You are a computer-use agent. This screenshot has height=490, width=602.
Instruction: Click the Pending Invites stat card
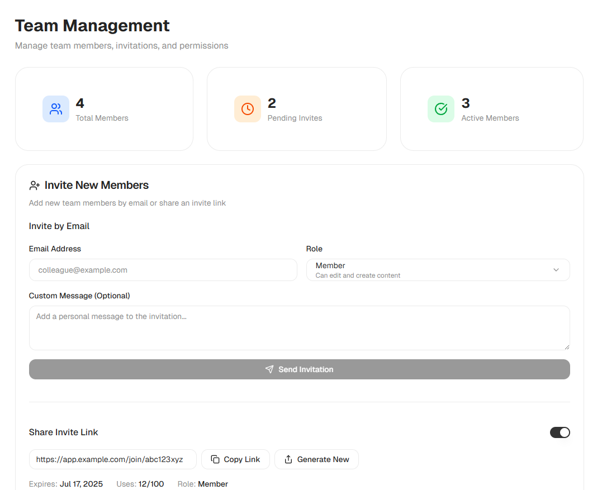pyautogui.click(x=297, y=109)
